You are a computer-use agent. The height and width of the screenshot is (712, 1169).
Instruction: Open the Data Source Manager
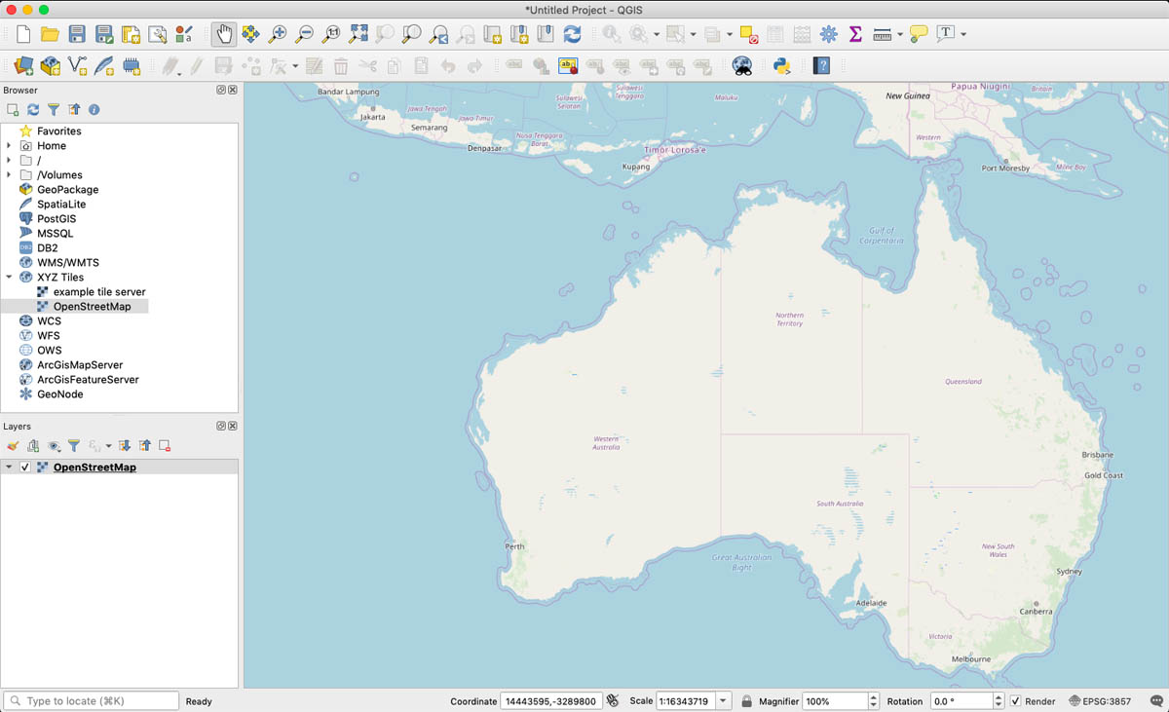tap(23, 66)
